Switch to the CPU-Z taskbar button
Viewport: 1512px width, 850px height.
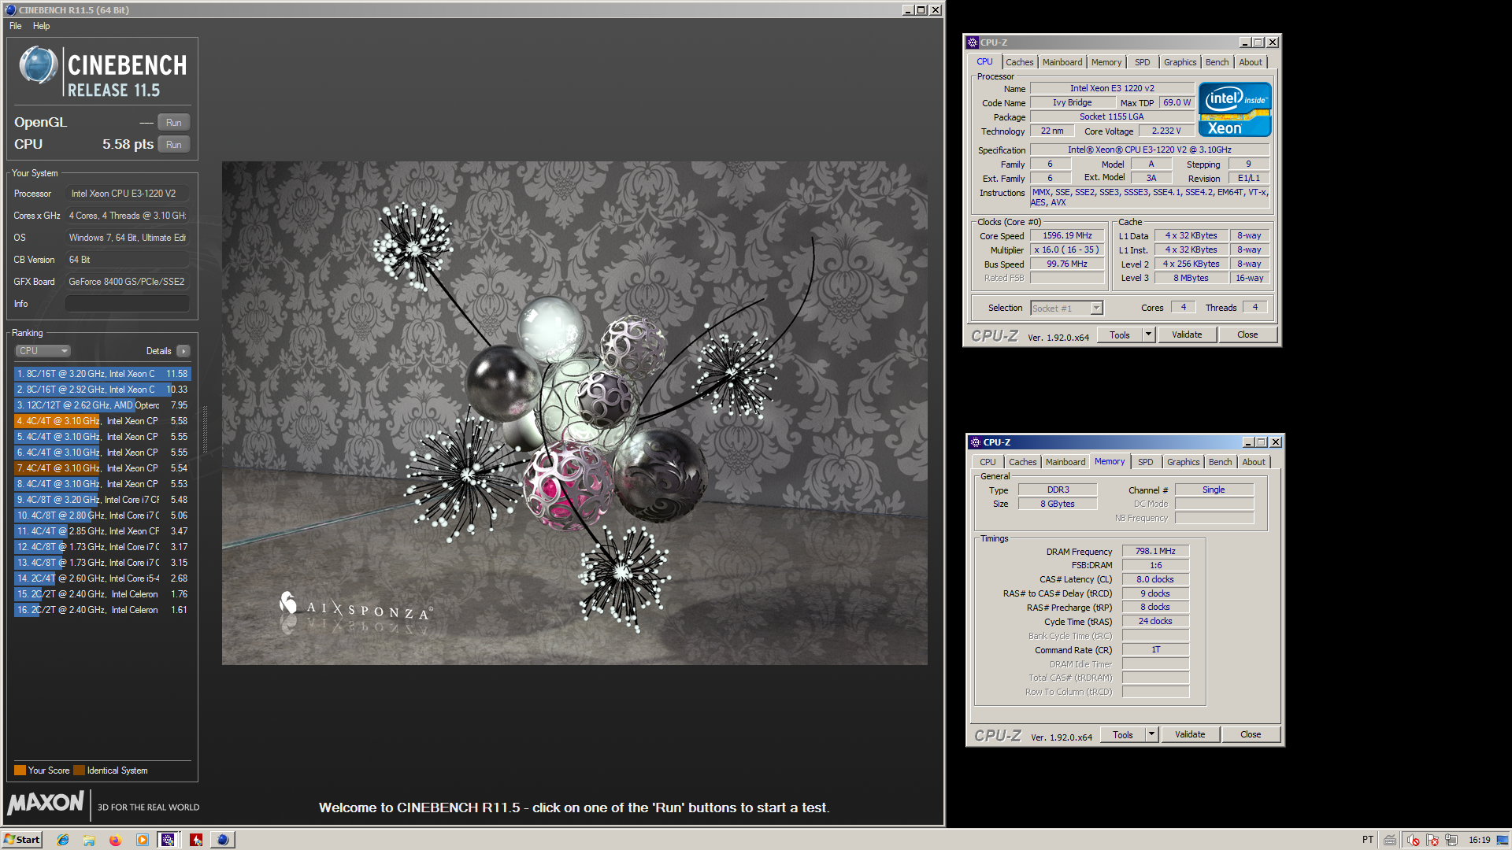click(x=169, y=840)
